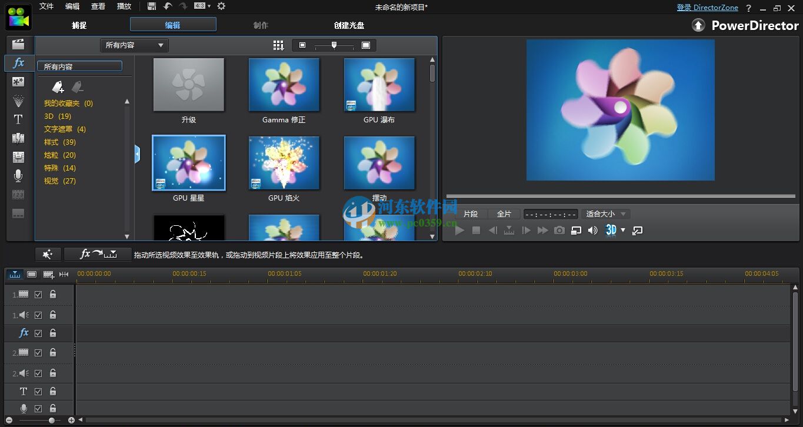Open the 播放 menu
This screenshot has width=803, height=427.
coord(124,6)
